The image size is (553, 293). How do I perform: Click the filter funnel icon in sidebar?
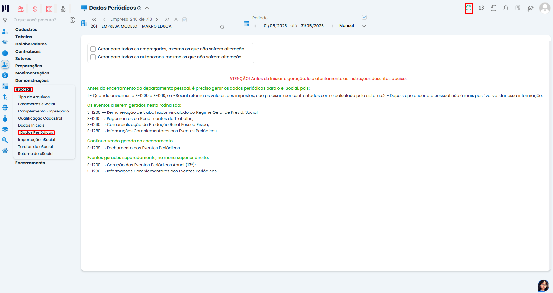[x=5, y=20]
